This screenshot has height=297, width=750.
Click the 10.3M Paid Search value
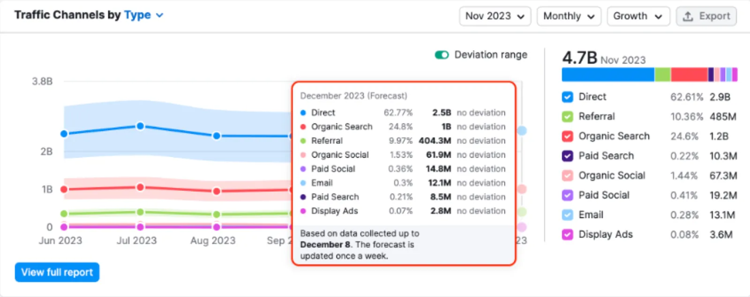pyautogui.click(x=723, y=156)
